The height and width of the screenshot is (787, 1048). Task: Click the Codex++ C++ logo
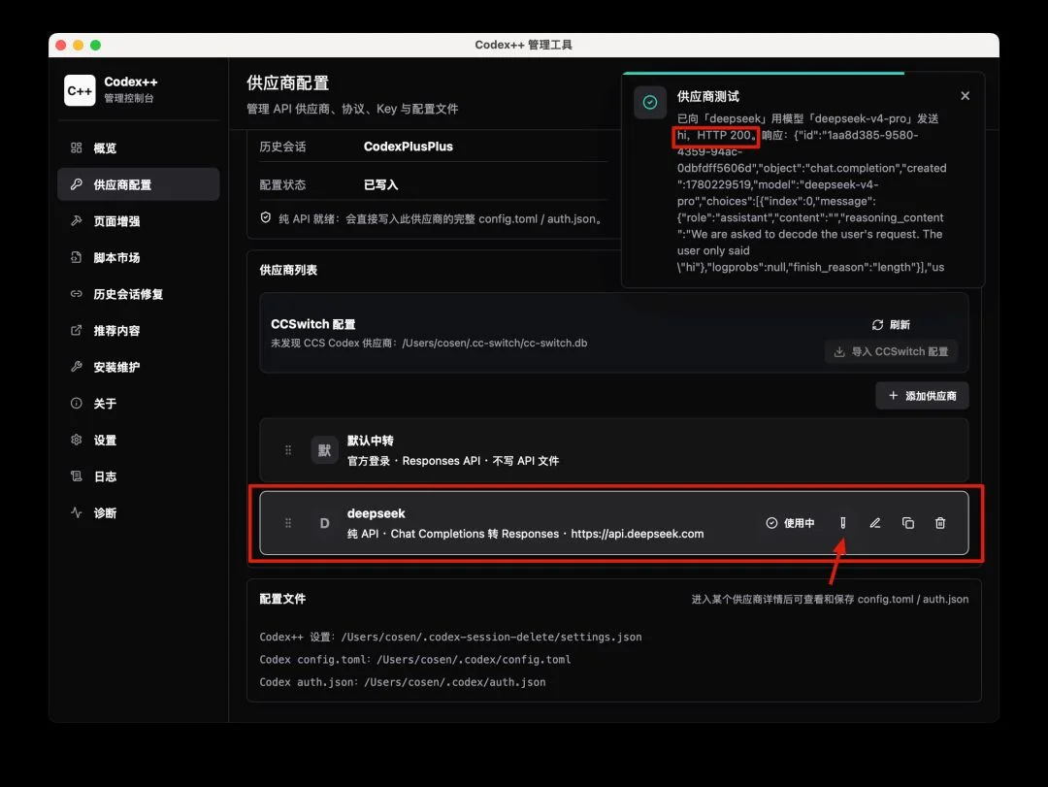point(80,90)
